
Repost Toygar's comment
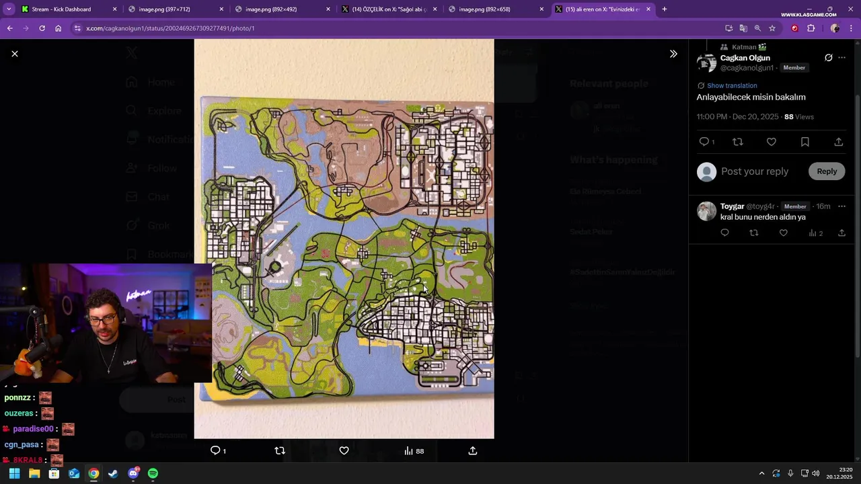click(x=754, y=233)
